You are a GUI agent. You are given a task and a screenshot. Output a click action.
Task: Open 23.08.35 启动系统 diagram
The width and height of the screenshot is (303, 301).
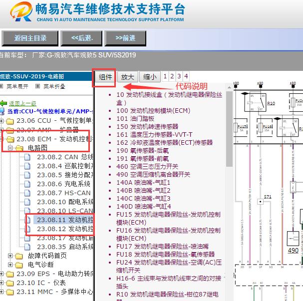tap(65, 247)
